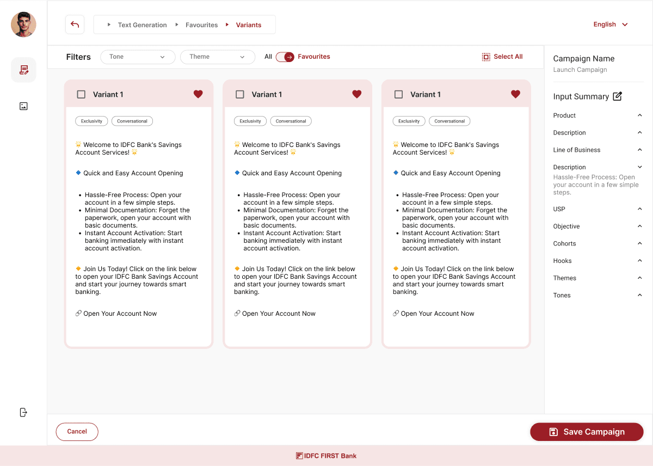Click the save disk icon on Save Campaign
This screenshot has height=466, width=653.
553,432
